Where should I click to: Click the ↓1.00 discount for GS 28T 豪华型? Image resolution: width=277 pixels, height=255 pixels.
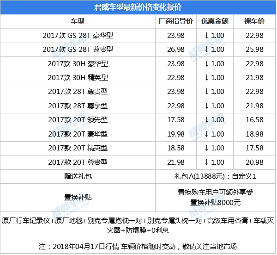click(215, 36)
